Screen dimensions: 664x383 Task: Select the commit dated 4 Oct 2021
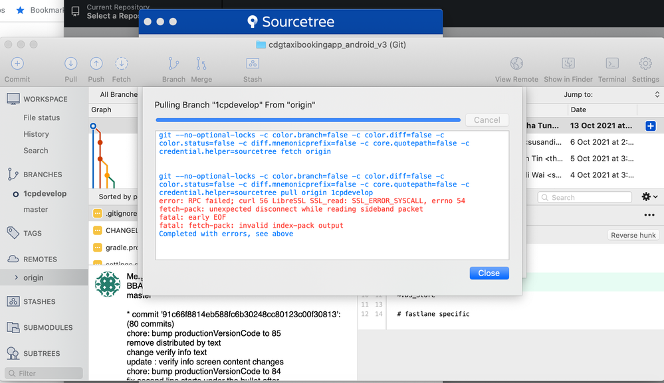[595, 175]
